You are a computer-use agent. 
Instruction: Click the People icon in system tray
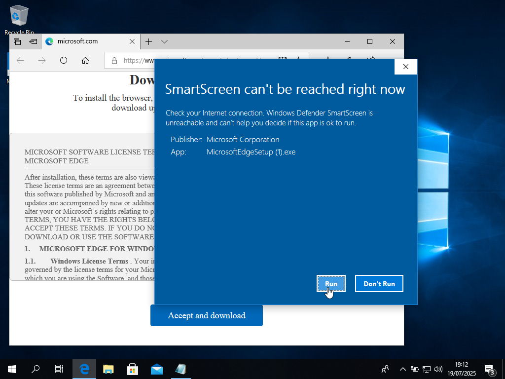click(385, 369)
